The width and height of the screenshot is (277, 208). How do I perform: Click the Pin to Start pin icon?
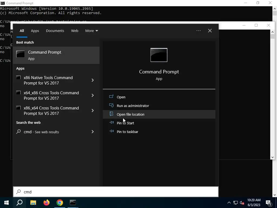111,122
